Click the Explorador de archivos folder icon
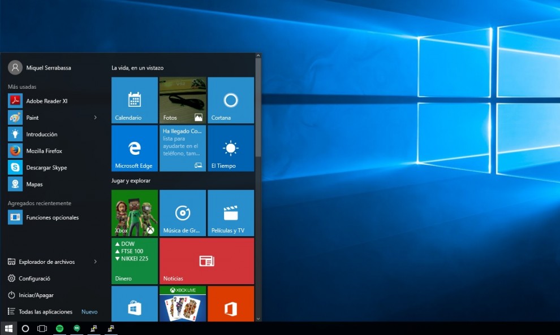The height and width of the screenshot is (335, 560). (11, 262)
